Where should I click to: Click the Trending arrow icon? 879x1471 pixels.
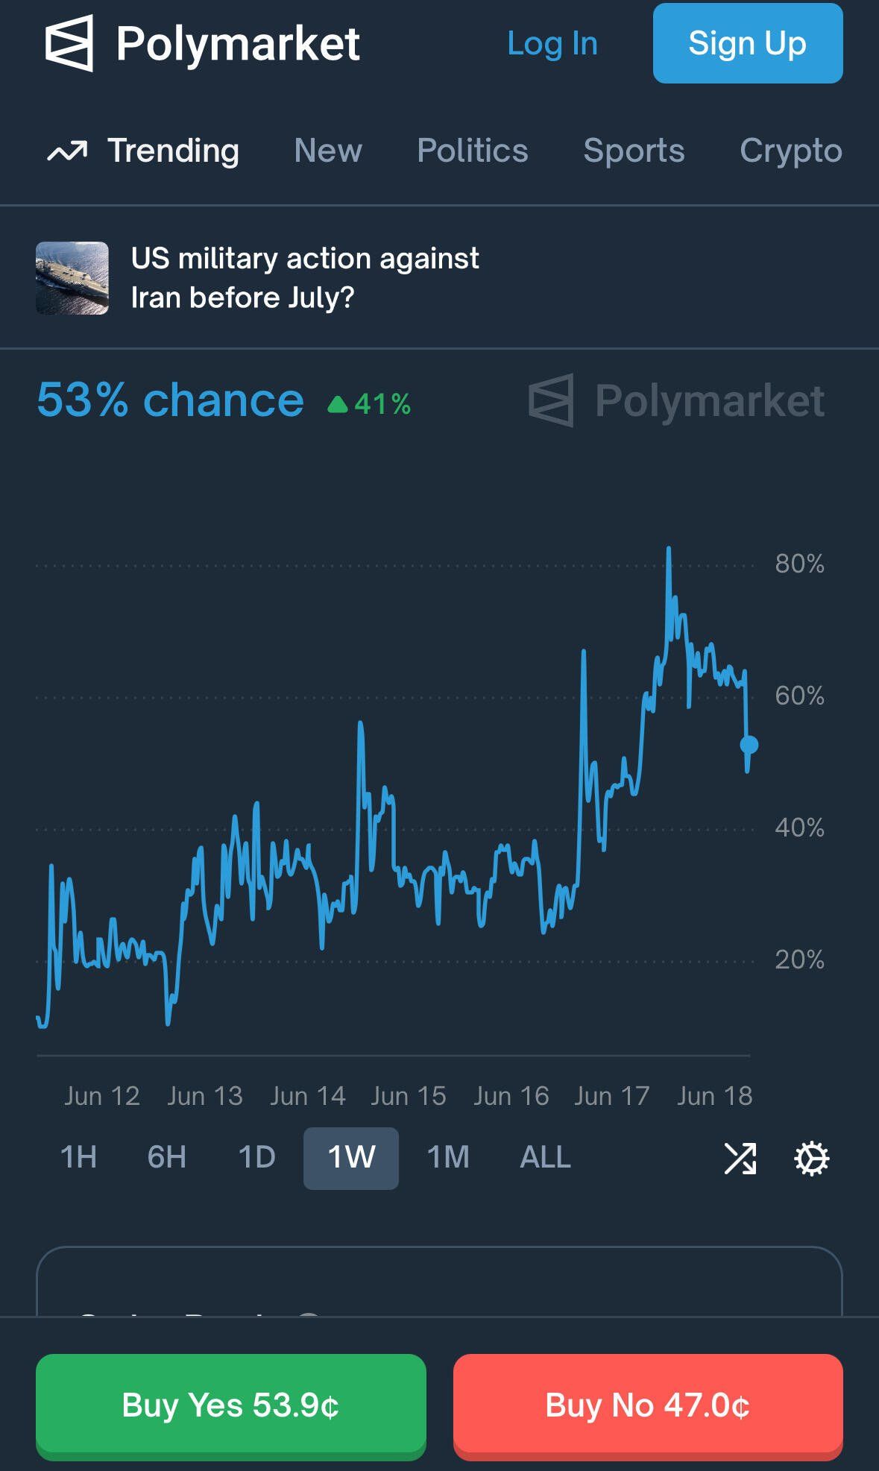[x=67, y=151]
